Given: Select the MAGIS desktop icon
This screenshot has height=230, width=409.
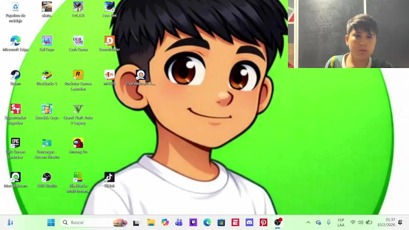Looking at the screenshot, I should [109, 78].
